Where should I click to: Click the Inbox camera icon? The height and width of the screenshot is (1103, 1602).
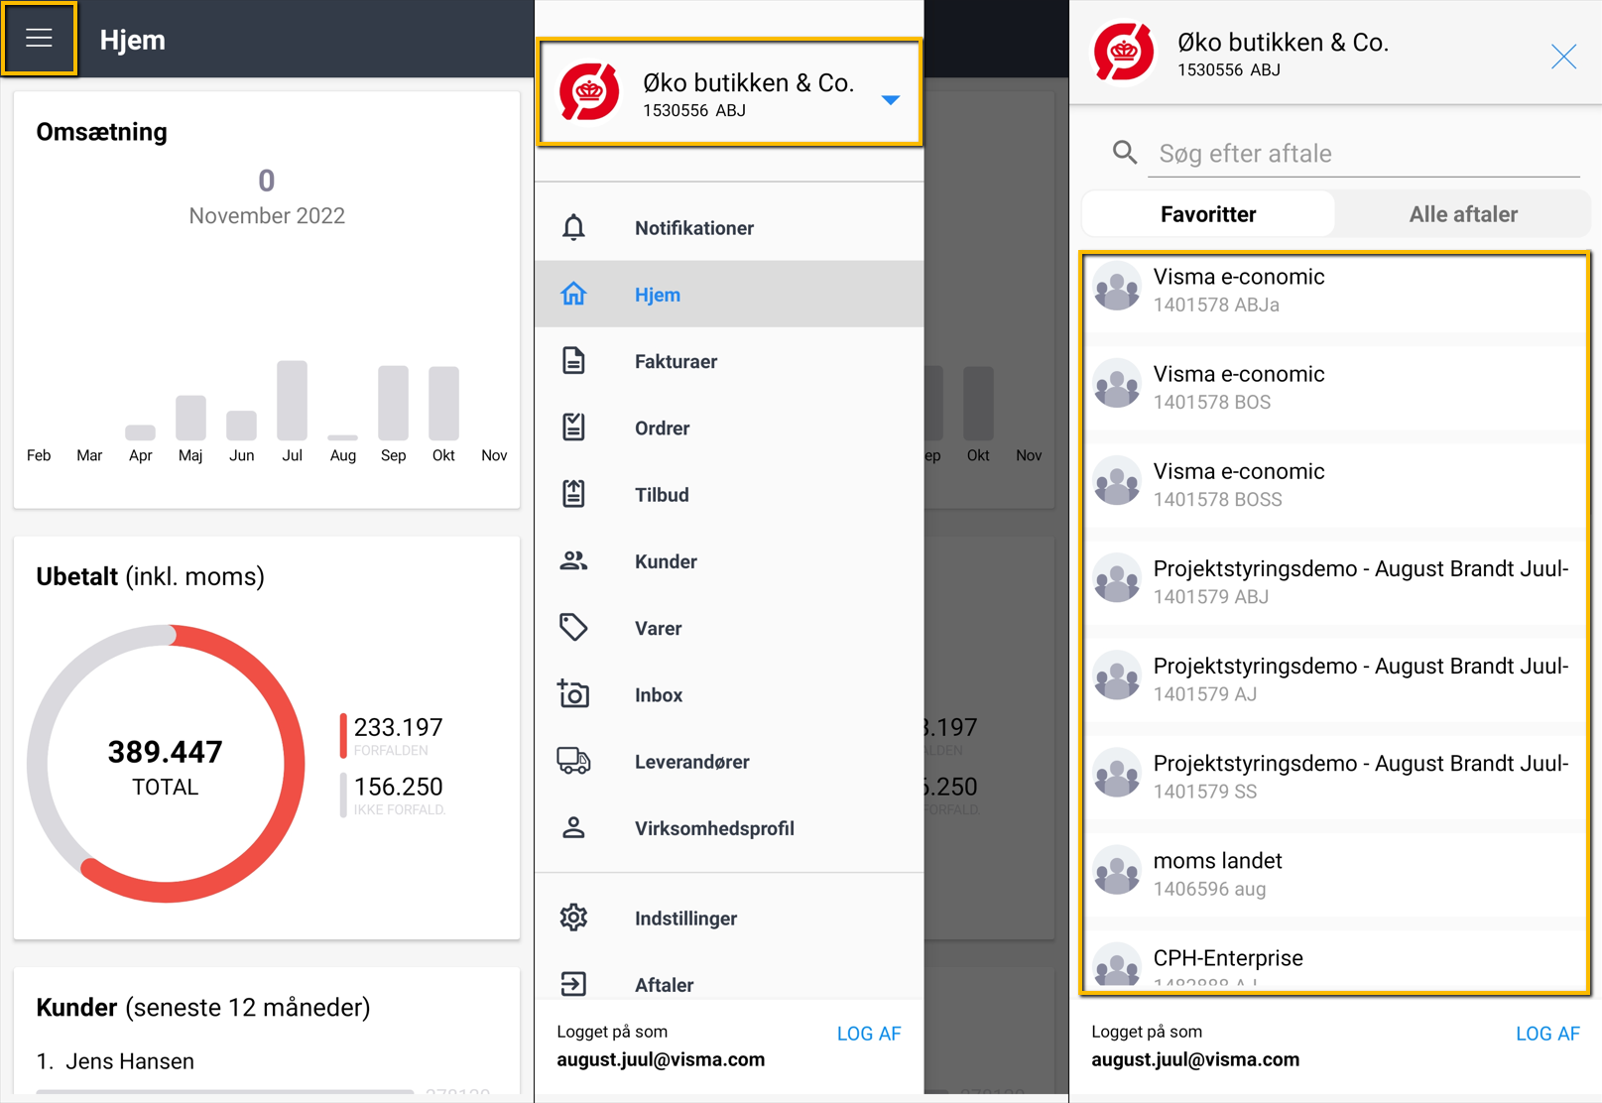click(573, 694)
